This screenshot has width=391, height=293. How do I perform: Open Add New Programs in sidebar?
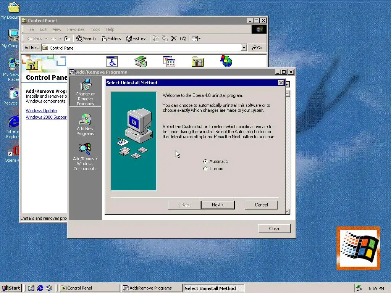tap(85, 125)
